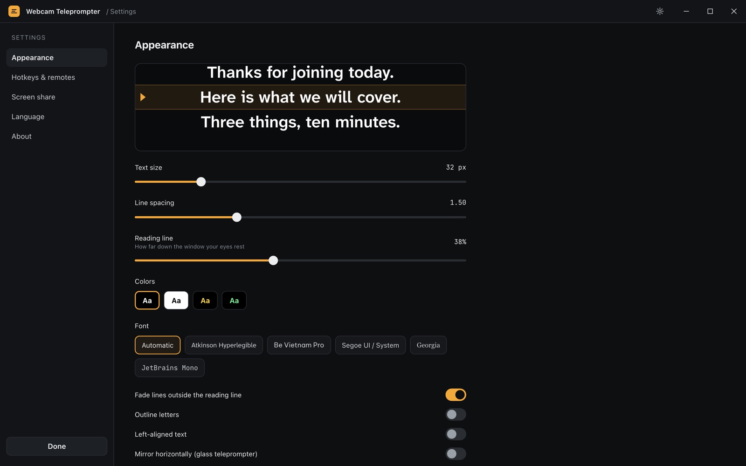Click the orange reading line arrow marker
Viewport: 746px width, 466px height.
pyautogui.click(x=143, y=97)
